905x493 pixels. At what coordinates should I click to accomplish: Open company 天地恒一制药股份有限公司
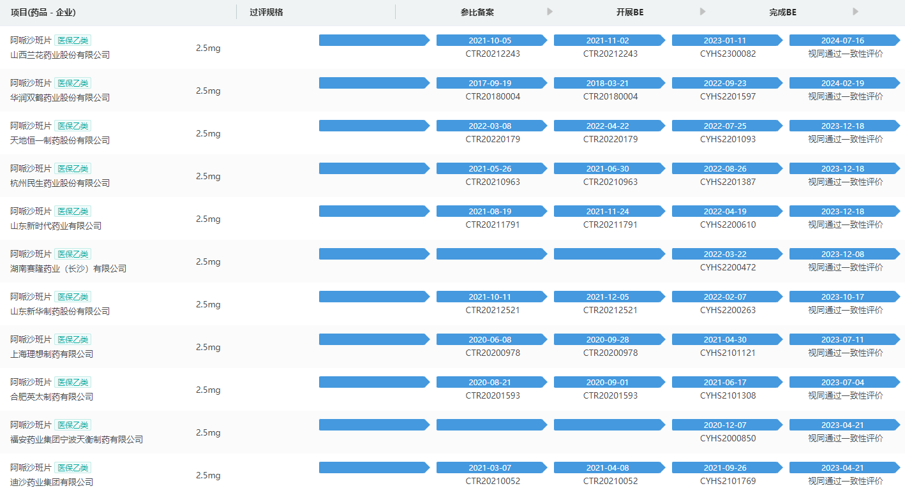coord(60,140)
